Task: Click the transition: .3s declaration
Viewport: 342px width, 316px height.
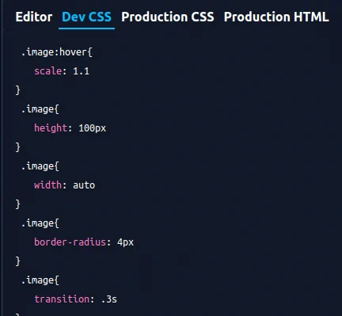Action: point(75,299)
